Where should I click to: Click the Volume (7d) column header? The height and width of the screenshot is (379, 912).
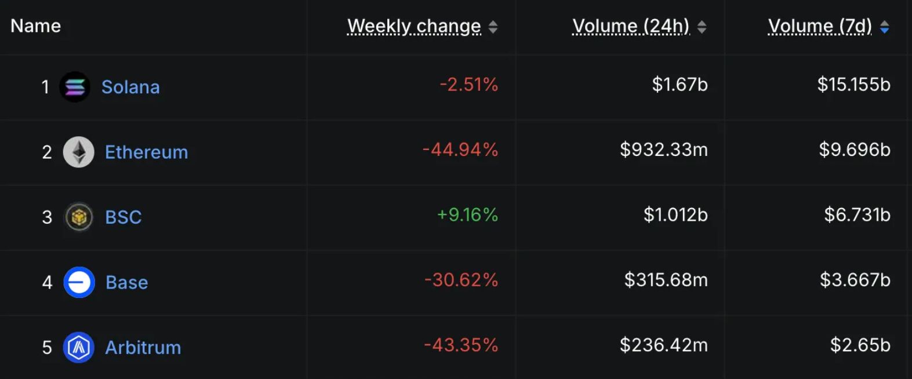pyautogui.click(x=820, y=26)
